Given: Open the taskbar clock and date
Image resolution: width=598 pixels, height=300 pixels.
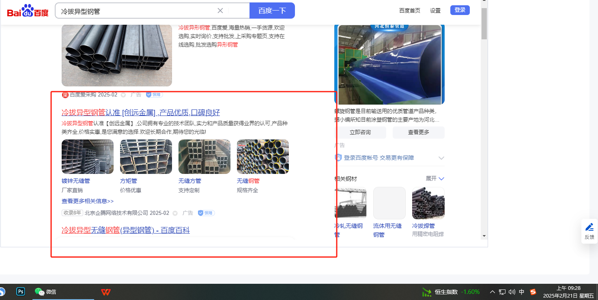Looking at the screenshot, I should 568,292.
